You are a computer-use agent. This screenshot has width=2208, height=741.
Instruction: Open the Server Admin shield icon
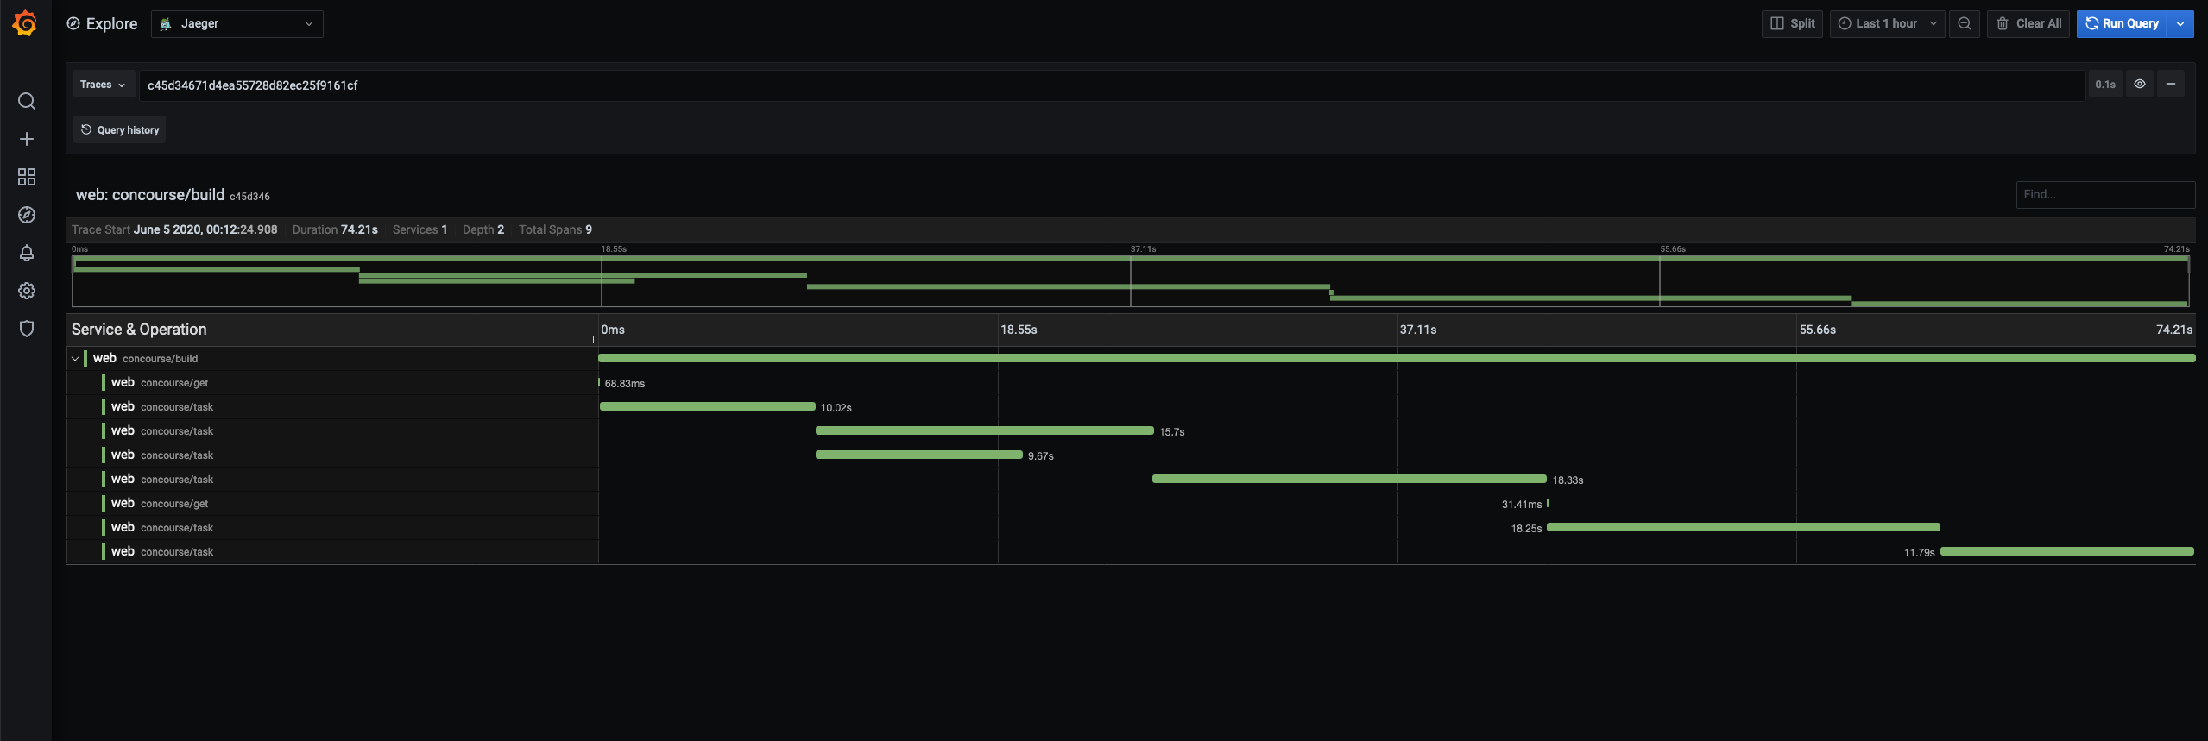(27, 329)
